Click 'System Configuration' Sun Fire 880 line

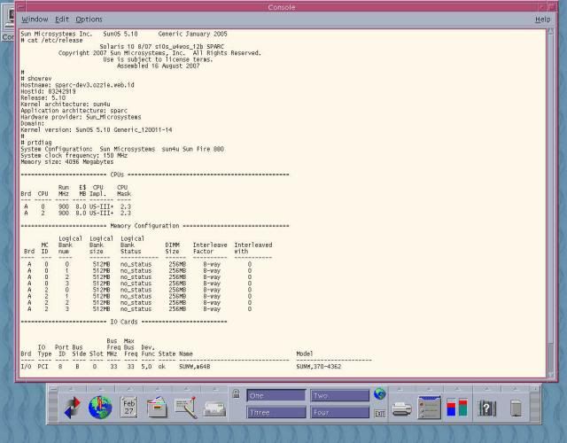122,149
